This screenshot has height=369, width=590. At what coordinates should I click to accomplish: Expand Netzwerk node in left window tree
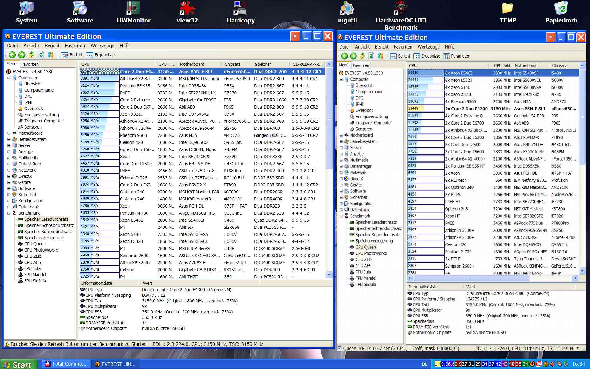point(9,170)
